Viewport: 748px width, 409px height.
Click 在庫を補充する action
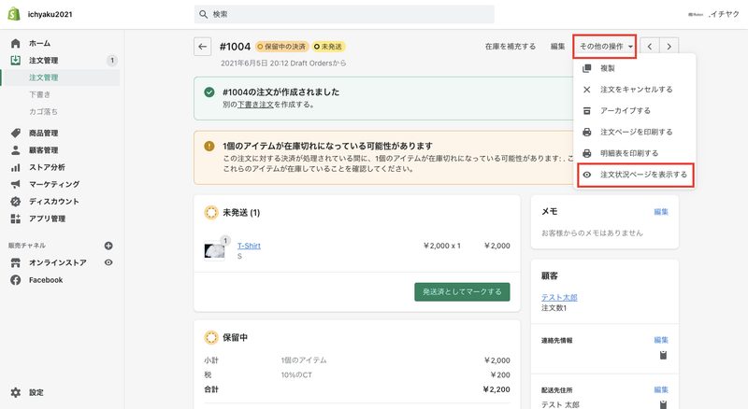point(510,47)
